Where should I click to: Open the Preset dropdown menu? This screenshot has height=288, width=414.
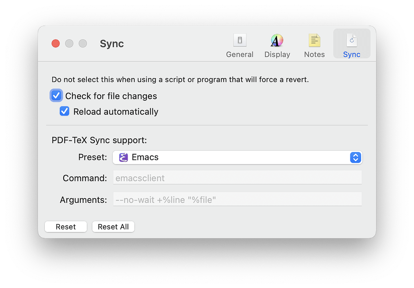pos(237,157)
